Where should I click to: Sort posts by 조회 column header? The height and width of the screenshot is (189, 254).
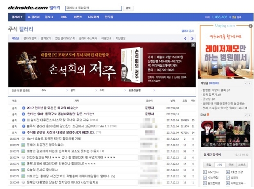click(185, 100)
